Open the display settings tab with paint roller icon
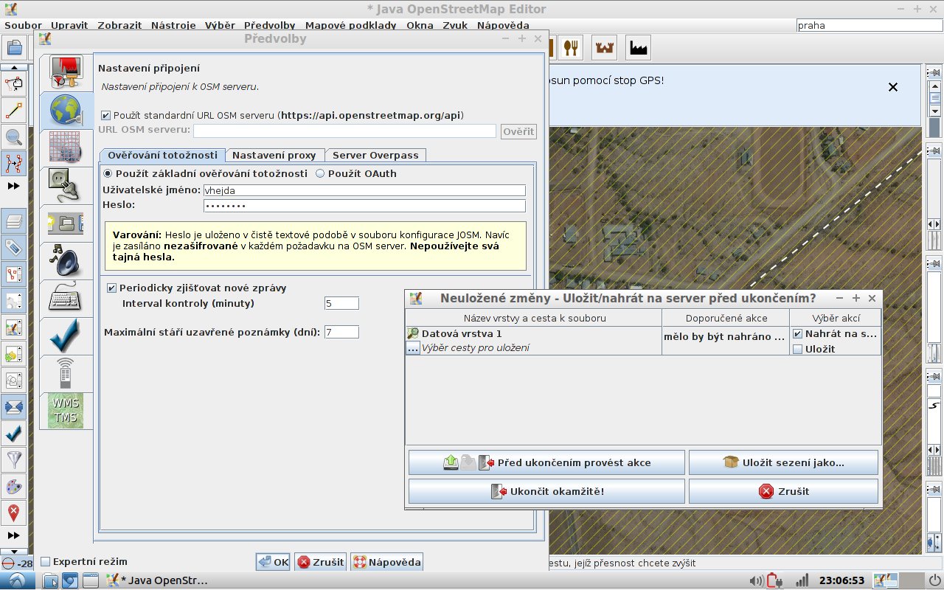 66,73
